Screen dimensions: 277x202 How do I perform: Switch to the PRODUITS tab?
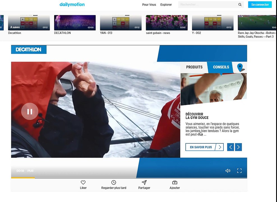coord(194,67)
